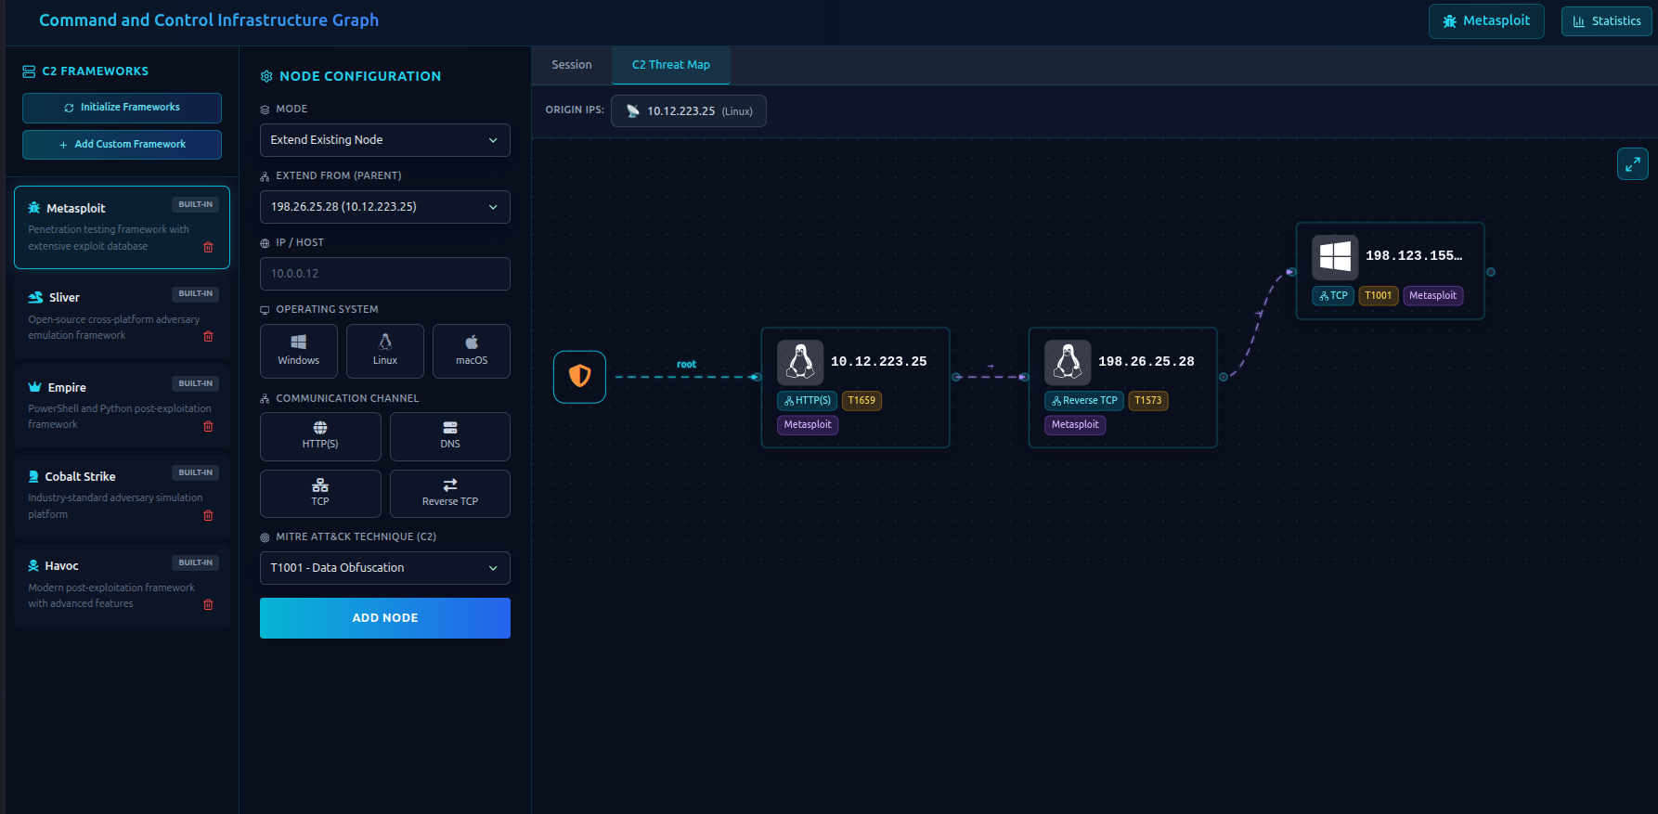This screenshot has width=1658, height=814.
Task: Click the gear icon beside Node Configuration
Action: click(x=266, y=76)
